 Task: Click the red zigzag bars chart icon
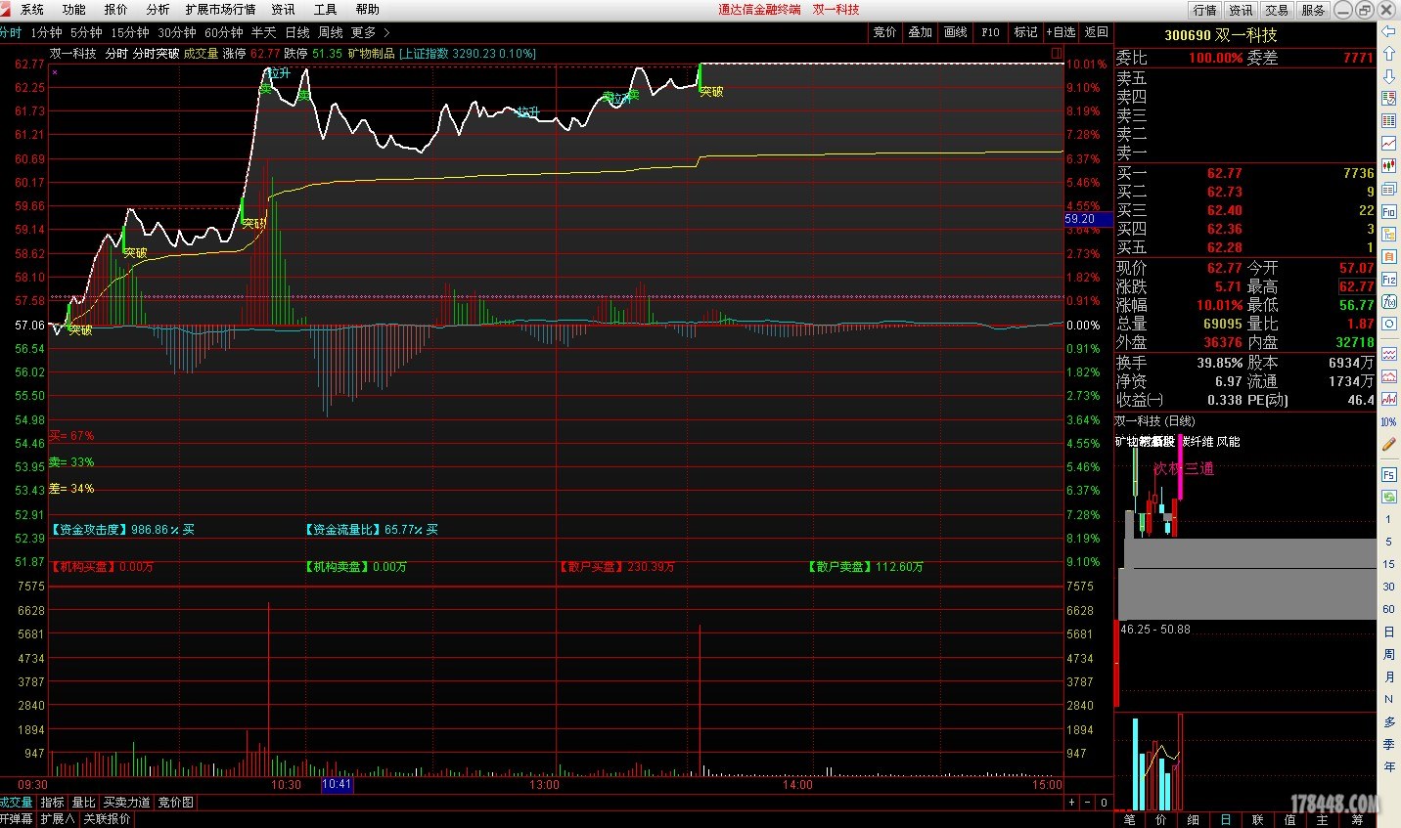[1388, 399]
